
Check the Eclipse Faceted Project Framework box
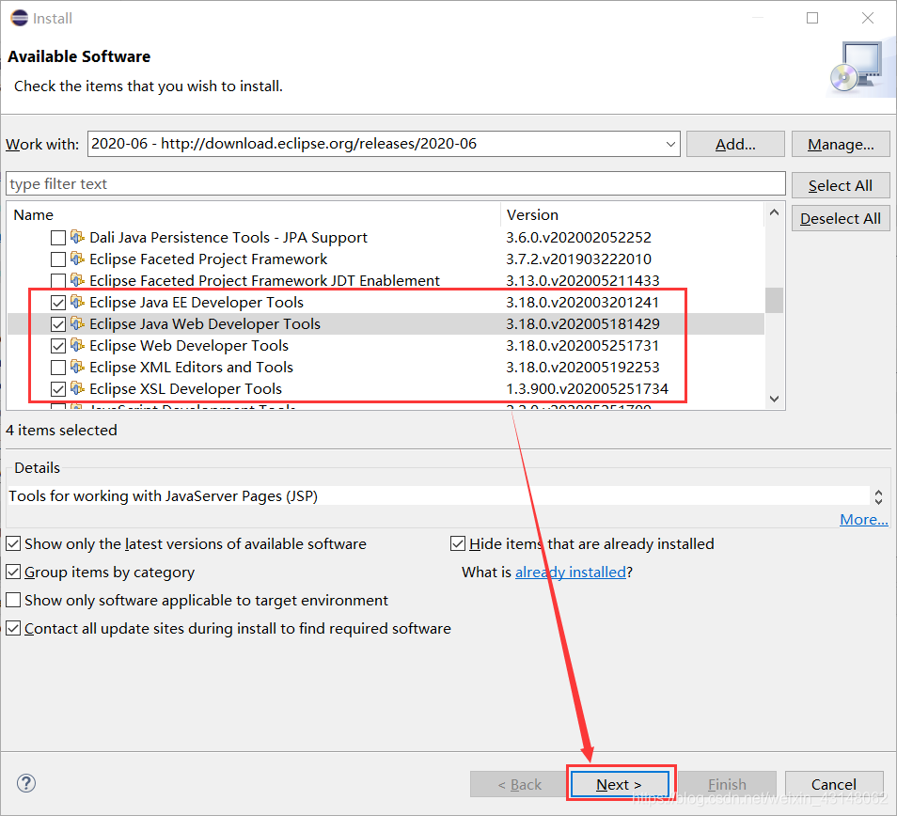coord(57,259)
